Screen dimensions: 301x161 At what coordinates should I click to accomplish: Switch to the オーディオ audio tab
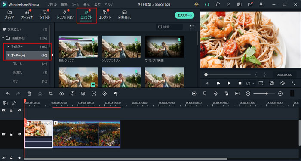coord(27,15)
